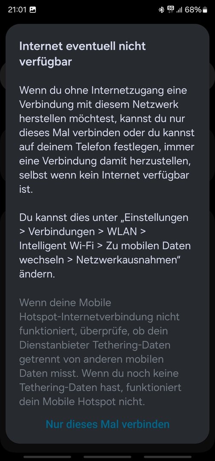Tap the mobile signal strength bars
Screen dimensions: 215x461
point(179,10)
